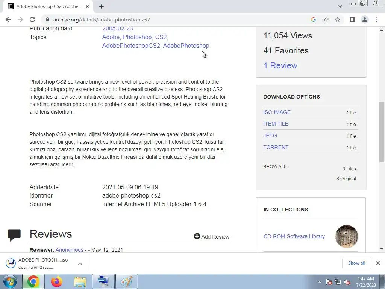Click the Action Center flag icon
Image resolution: width=385 pixels, height=289 pixels.
pyautogui.click(x=329, y=282)
